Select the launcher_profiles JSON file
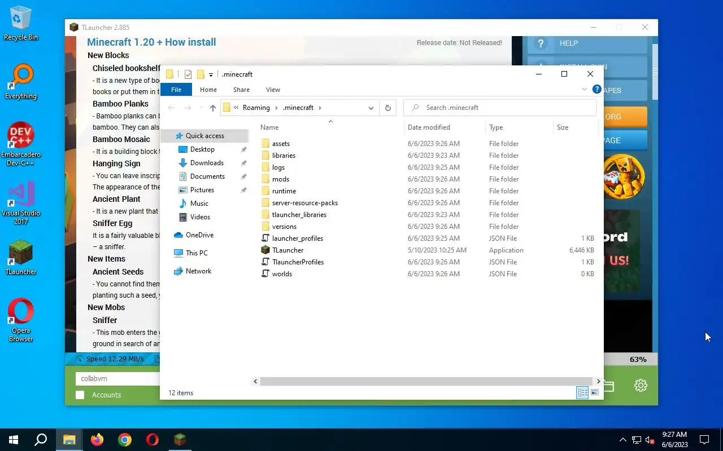723x451 pixels. click(x=297, y=238)
